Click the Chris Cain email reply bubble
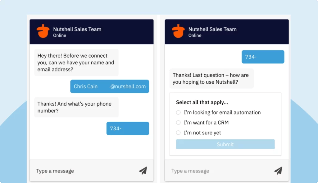The width and height of the screenshot is (318, 183). pyautogui.click(x=109, y=86)
